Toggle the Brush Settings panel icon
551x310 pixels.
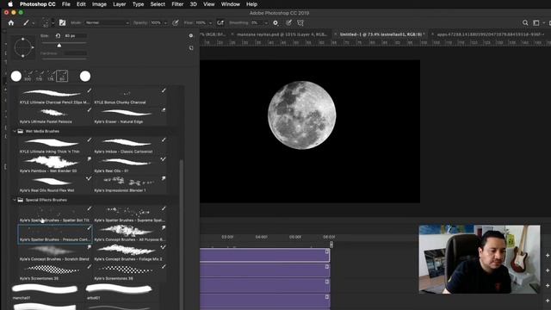[x=62, y=23]
